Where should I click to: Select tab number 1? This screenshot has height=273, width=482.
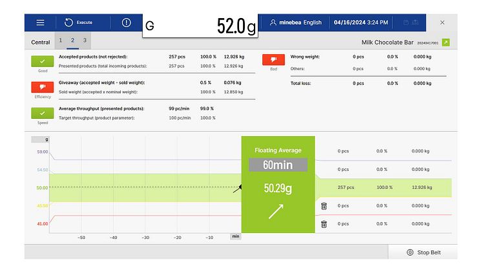tap(60, 41)
